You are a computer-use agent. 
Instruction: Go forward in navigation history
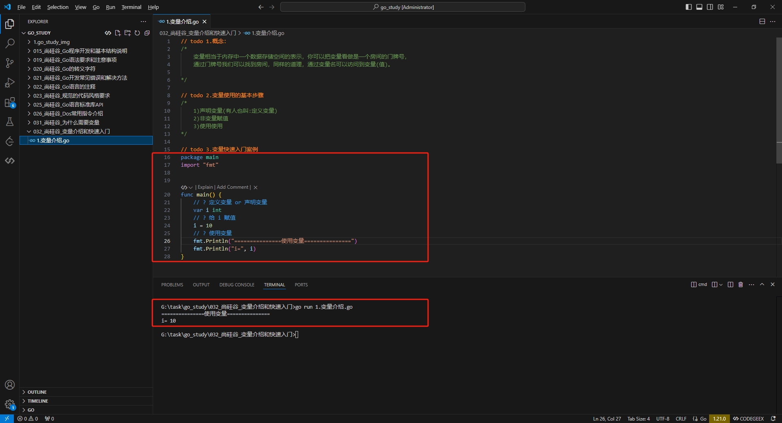(272, 7)
